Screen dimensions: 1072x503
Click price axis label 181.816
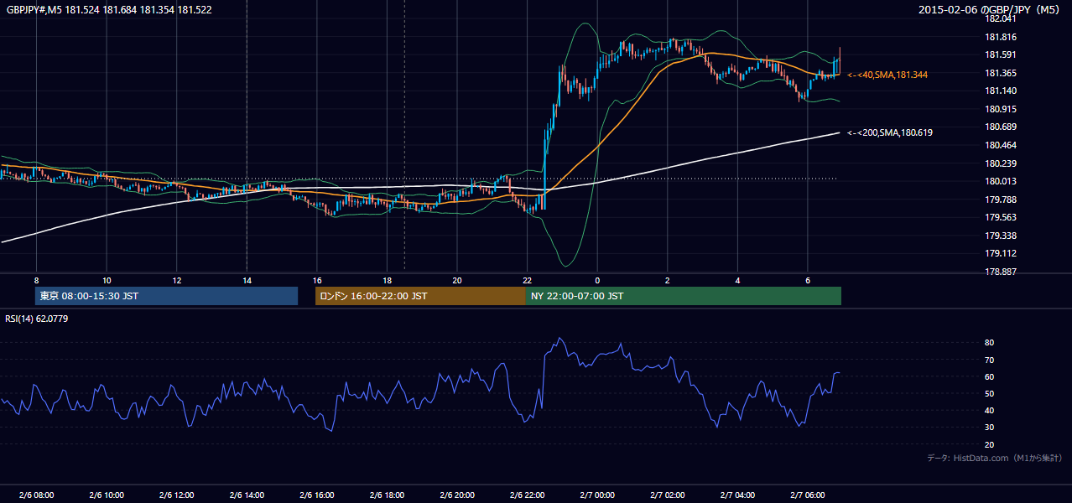[x=999, y=37]
